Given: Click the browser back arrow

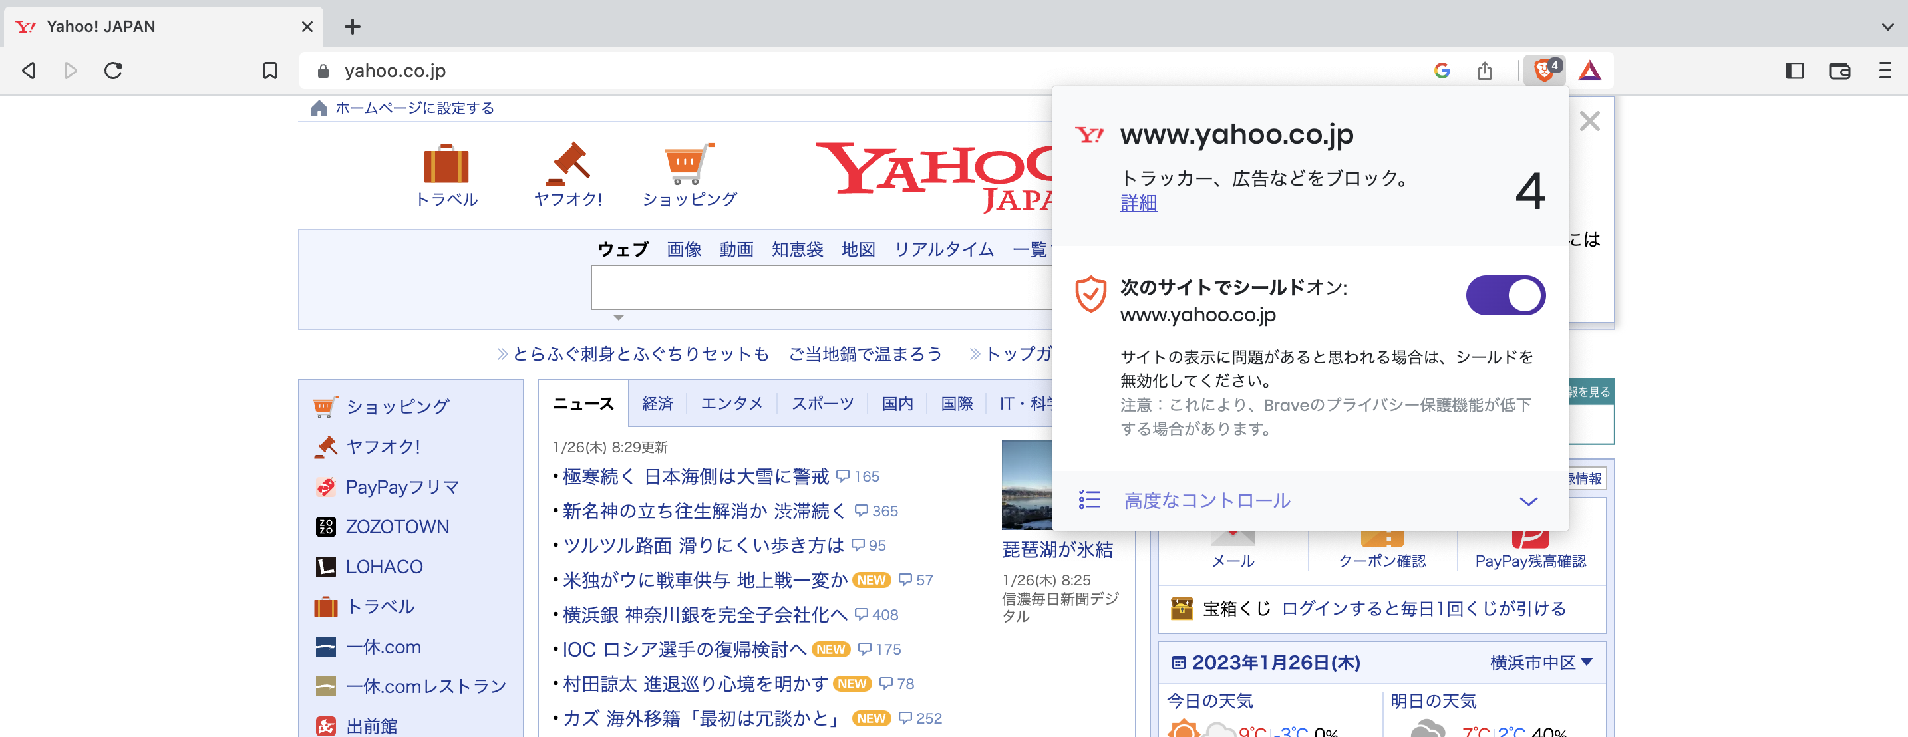Looking at the screenshot, I should [x=29, y=71].
